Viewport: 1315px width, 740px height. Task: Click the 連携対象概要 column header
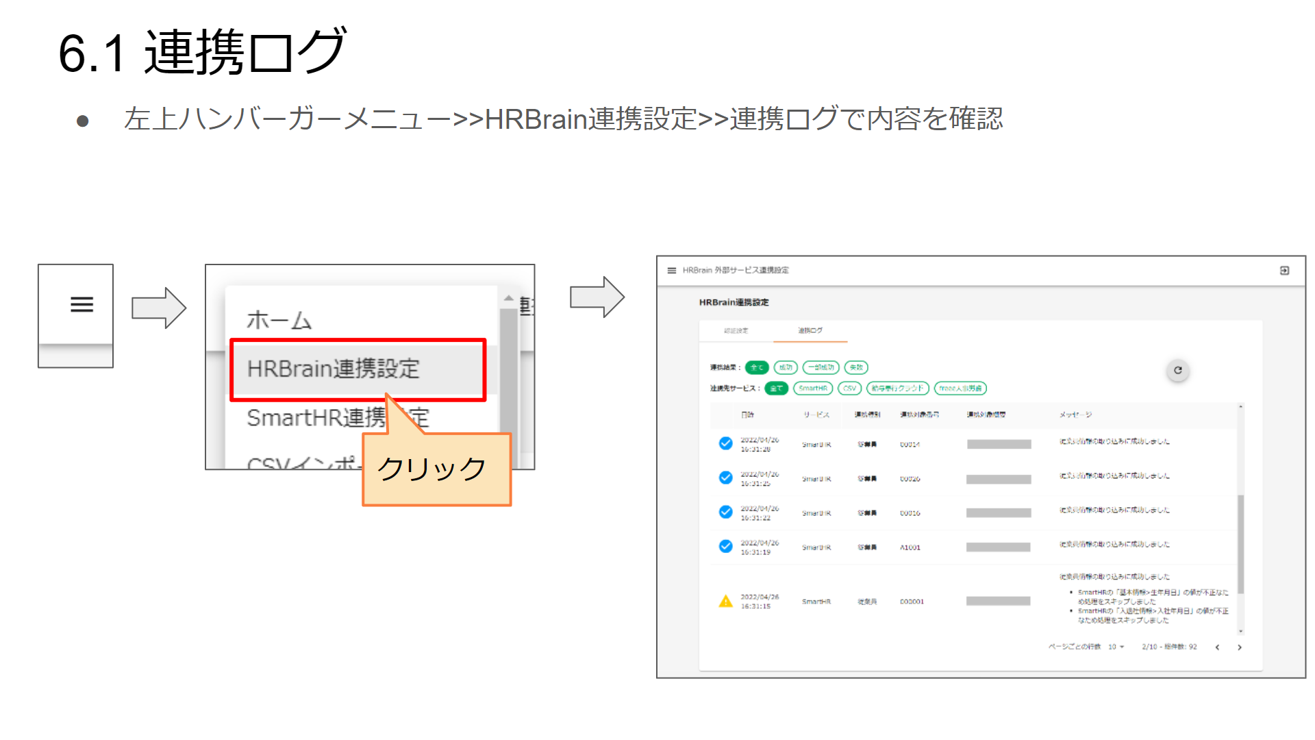[986, 415]
